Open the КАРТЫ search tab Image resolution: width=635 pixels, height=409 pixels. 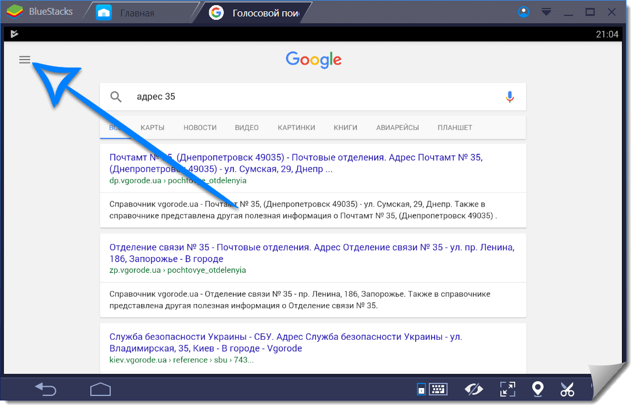point(153,128)
